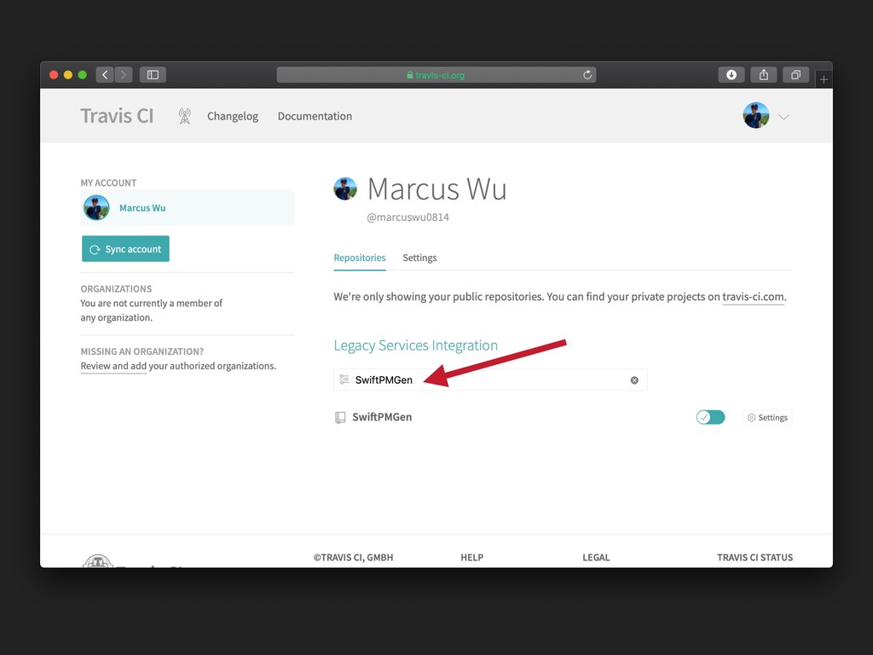This screenshot has width=873, height=655.
Task: Open the Documentation page
Action: (x=315, y=116)
